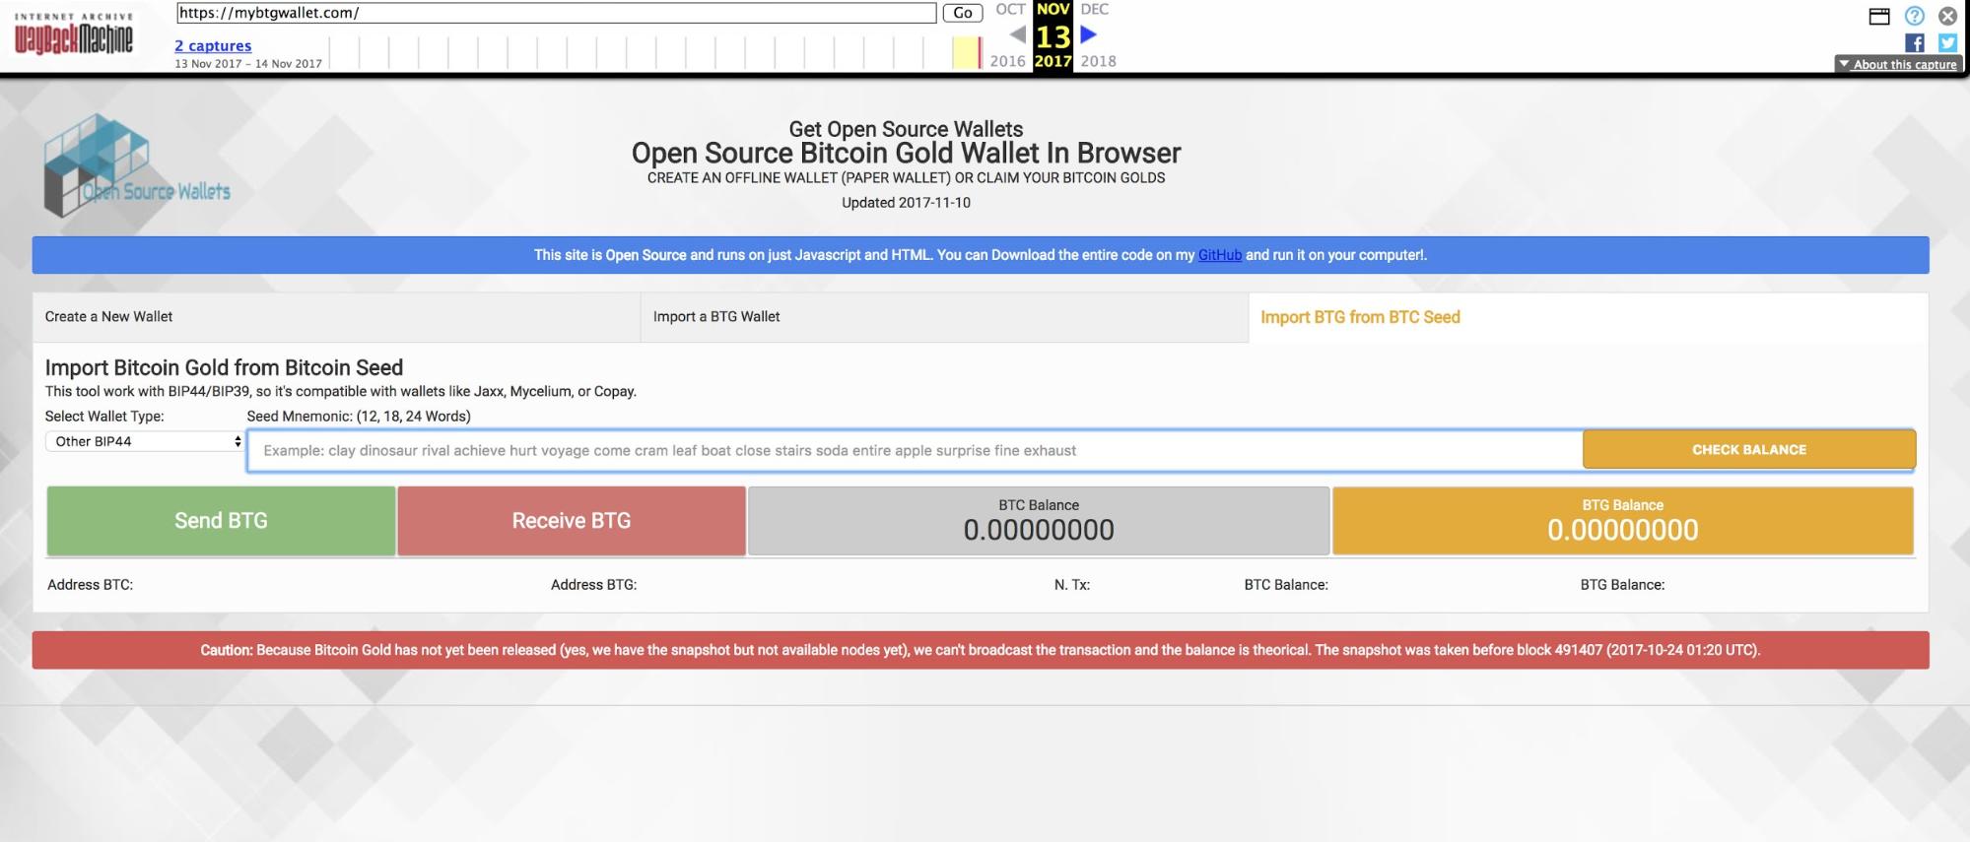The height and width of the screenshot is (842, 1970).
Task: Select Import BTG from BTC Seed tab
Action: point(1360,317)
